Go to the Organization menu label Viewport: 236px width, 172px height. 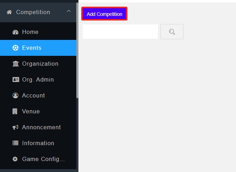(40, 64)
